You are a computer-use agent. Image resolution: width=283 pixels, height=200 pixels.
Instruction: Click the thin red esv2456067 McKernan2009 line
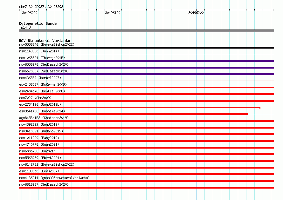tap(146, 87)
